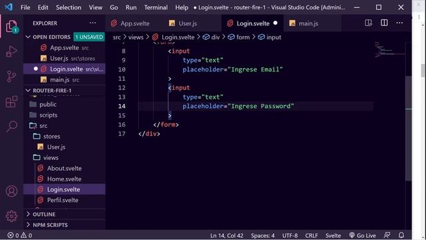The height and width of the screenshot is (240, 426).
Task: Click the errors and warnings indicator
Action: (x=19, y=235)
